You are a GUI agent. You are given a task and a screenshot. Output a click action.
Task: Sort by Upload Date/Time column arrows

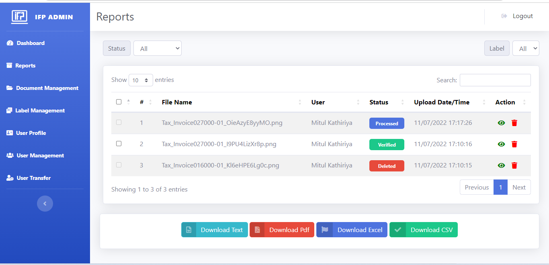point(484,102)
